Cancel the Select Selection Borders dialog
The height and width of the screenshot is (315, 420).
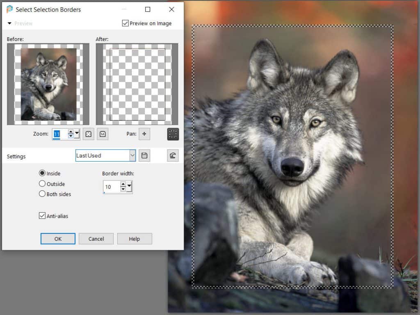click(96, 238)
